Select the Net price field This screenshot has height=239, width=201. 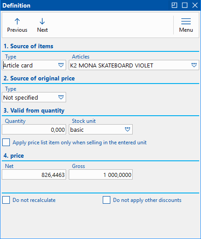click(x=34, y=175)
